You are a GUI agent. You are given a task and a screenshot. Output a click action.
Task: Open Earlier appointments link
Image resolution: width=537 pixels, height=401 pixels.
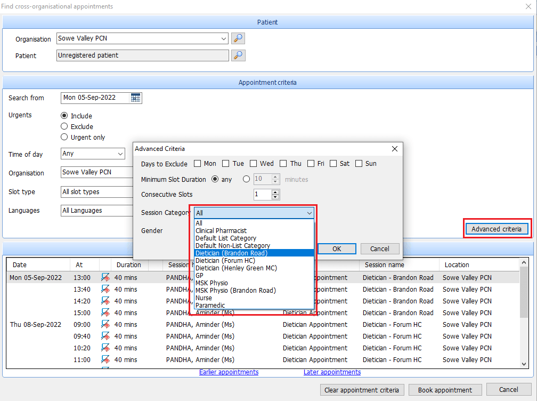(x=229, y=372)
